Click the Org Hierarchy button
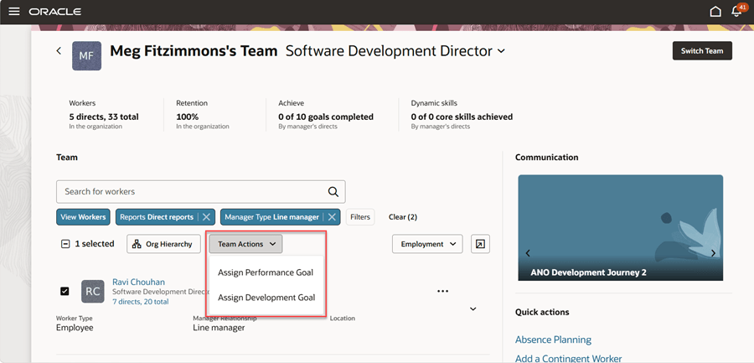The width and height of the screenshot is (754, 363). [162, 244]
